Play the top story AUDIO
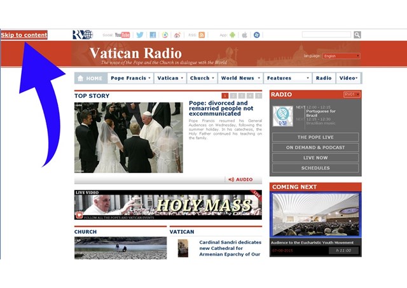 tap(240, 179)
